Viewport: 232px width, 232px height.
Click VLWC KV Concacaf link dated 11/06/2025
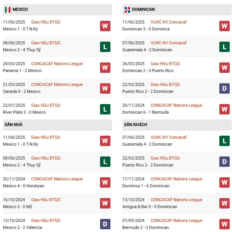pos(169,22)
